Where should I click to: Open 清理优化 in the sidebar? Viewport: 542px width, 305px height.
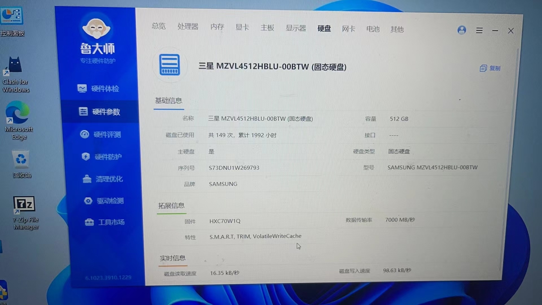pos(103,179)
